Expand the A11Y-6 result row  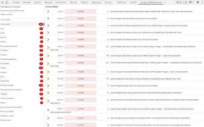pyautogui.click(x=48, y=48)
